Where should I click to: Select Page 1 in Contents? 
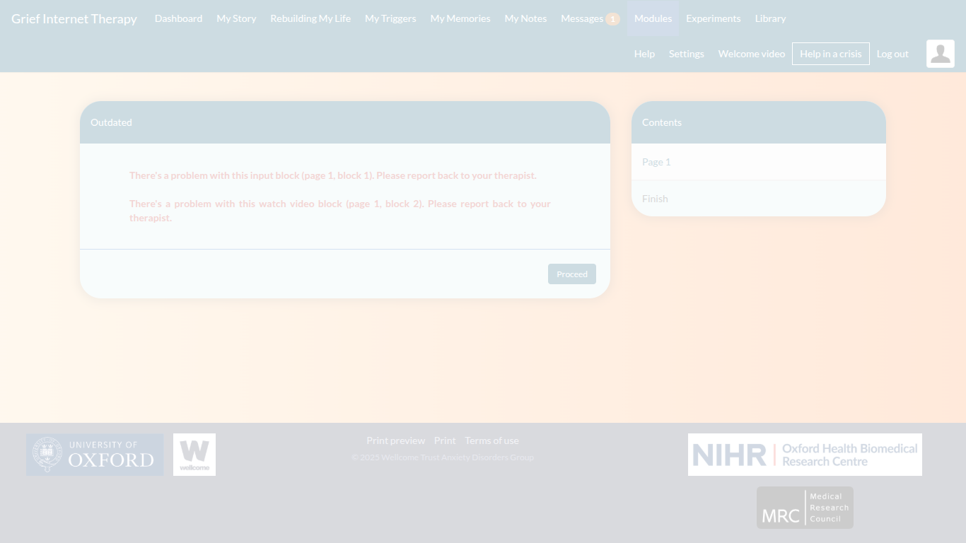pyautogui.click(x=656, y=162)
